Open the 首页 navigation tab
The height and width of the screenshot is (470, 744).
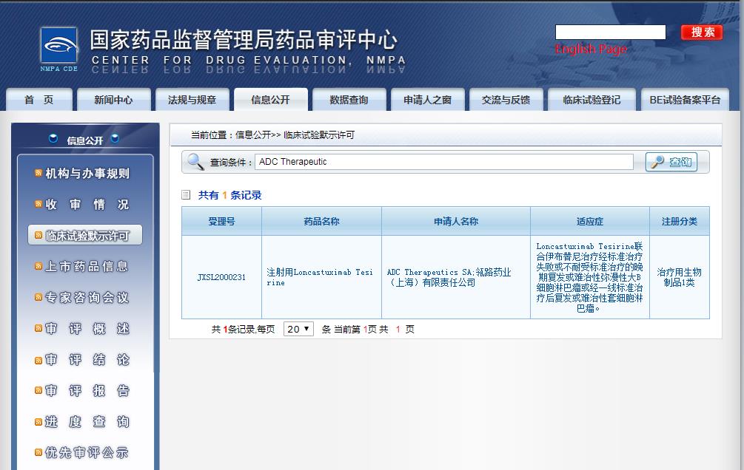[39, 100]
